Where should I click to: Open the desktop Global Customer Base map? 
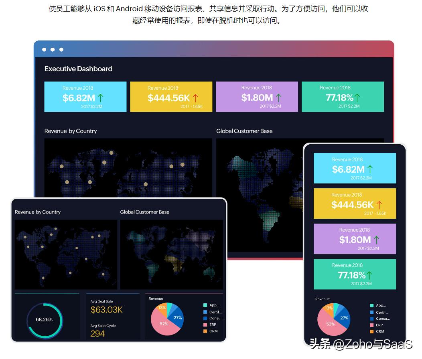point(260,195)
